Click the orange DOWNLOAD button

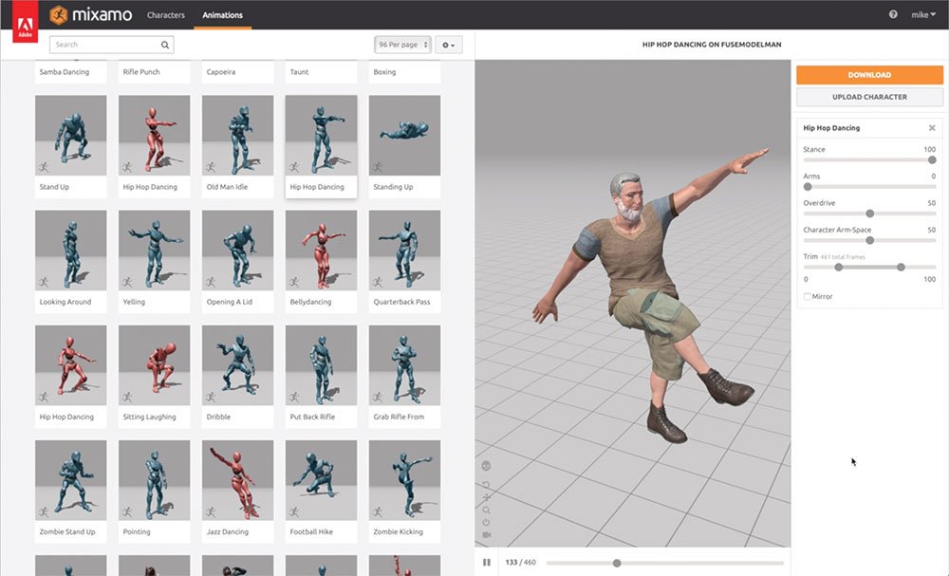coord(869,75)
